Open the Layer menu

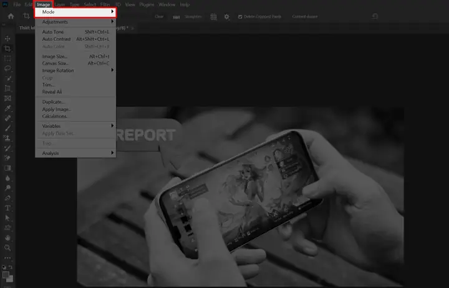pos(60,4)
